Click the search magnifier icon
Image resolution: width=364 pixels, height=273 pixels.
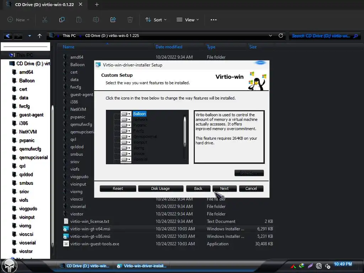pyautogui.click(x=355, y=36)
